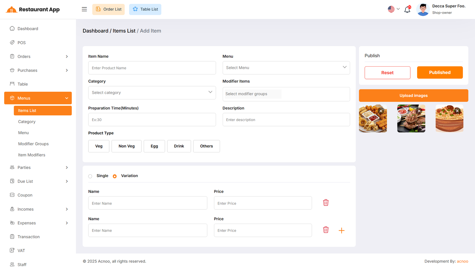Image resolution: width=475 pixels, height=269 pixels.
Task: Expand the Orders sidebar menu
Action: coord(38,57)
